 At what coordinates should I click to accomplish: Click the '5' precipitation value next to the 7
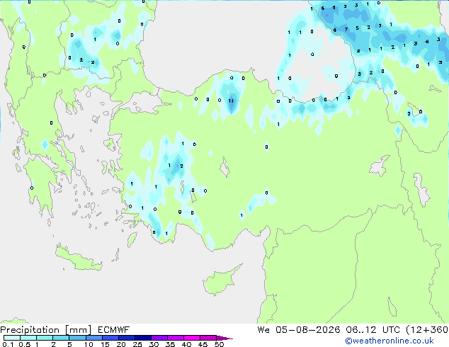[x=358, y=28]
